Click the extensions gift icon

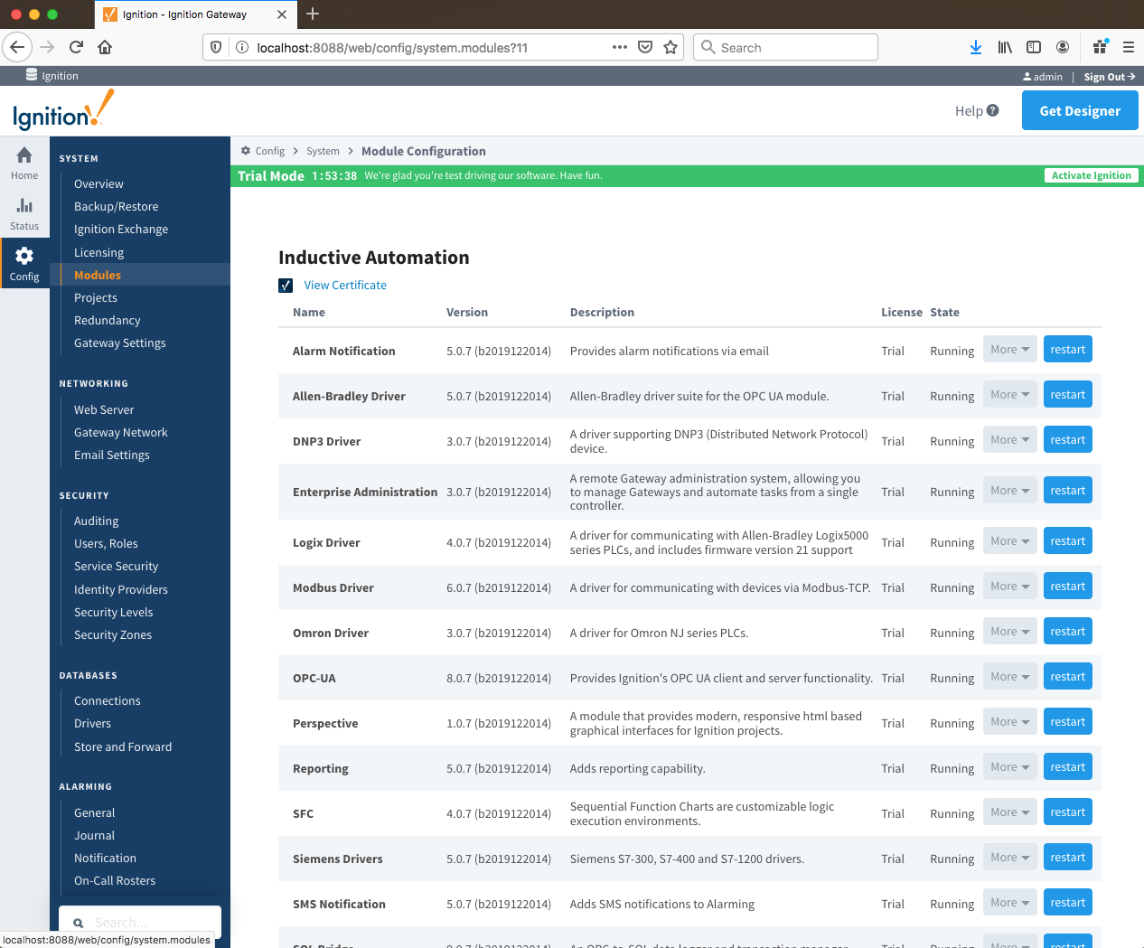tap(1100, 47)
